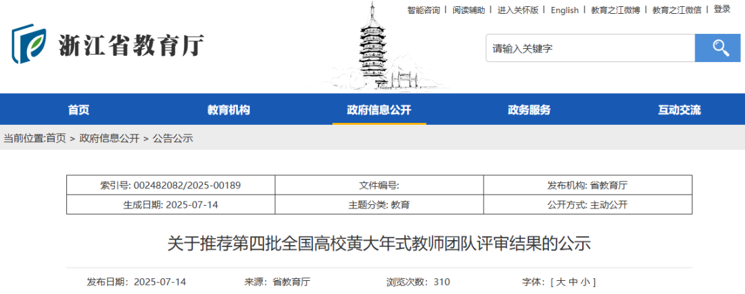The width and height of the screenshot is (745, 294).
Task: Click 来源: 省教育厅 text
Action: click(x=277, y=282)
